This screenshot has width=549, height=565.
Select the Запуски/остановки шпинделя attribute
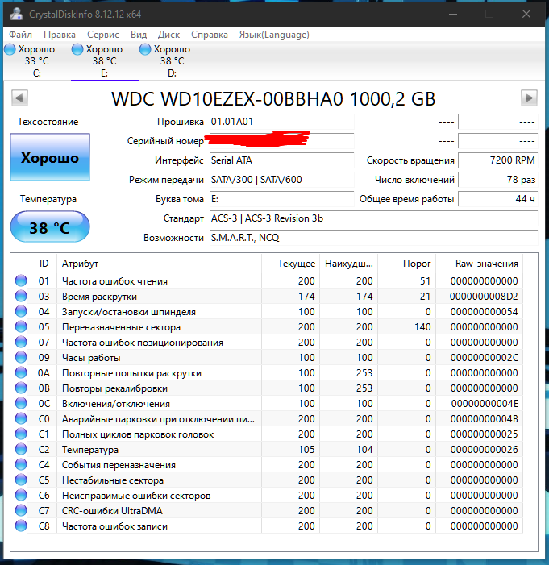coord(129,312)
